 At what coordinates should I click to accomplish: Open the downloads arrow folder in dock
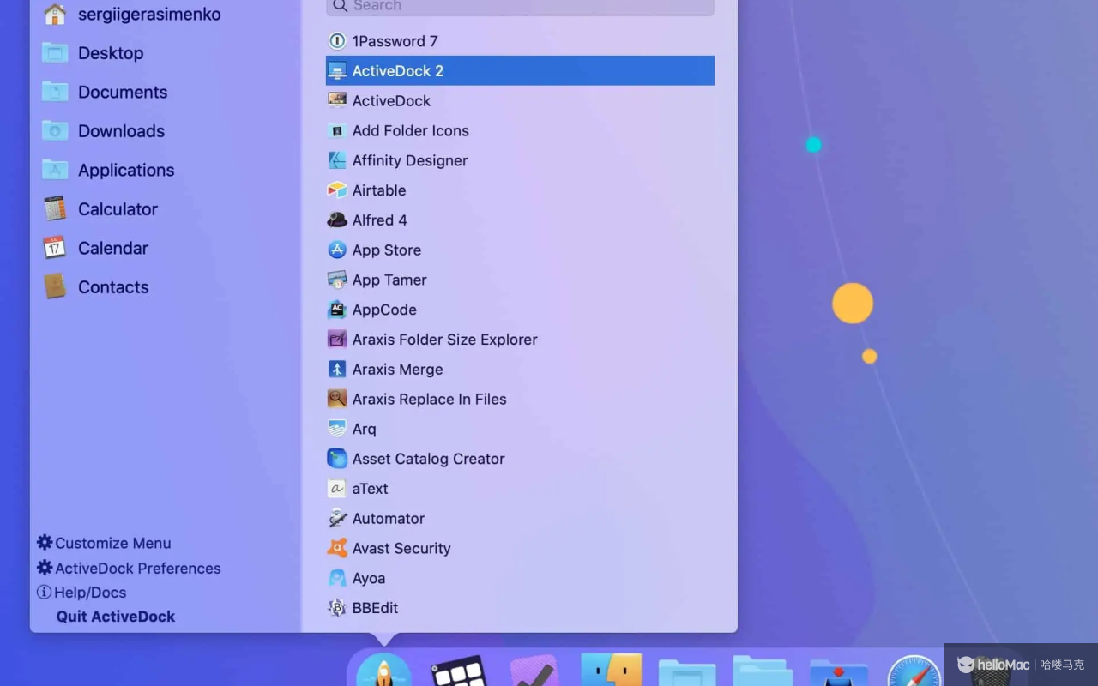838,672
